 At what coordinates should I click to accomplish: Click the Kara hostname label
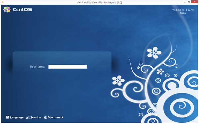pos(183,13)
